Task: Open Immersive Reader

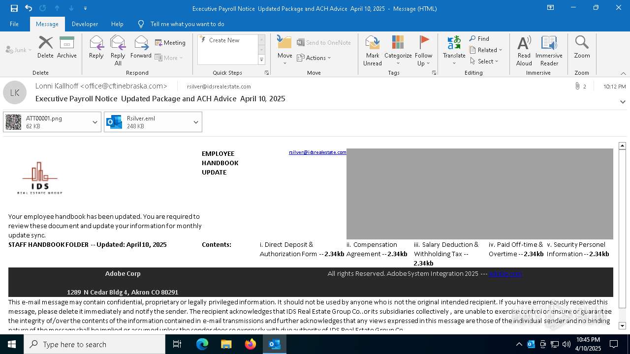Action: (x=549, y=50)
